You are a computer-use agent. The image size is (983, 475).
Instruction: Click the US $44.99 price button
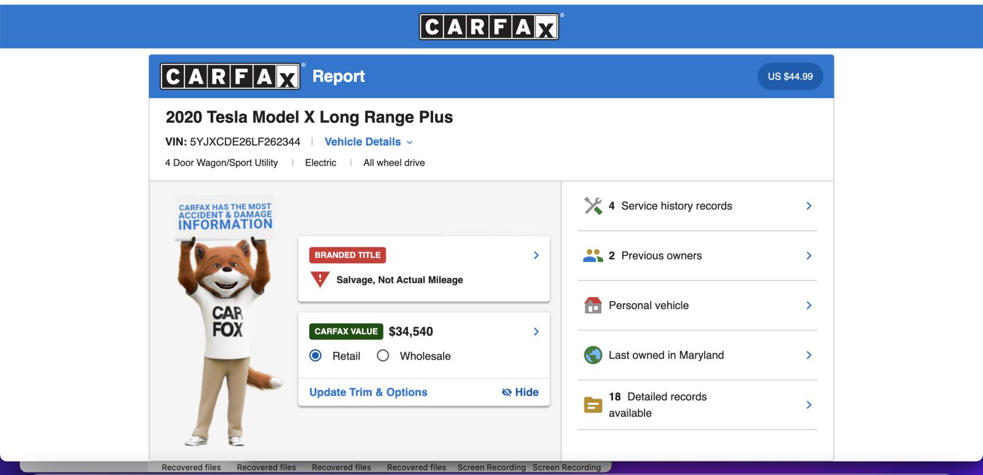click(x=789, y=77)
